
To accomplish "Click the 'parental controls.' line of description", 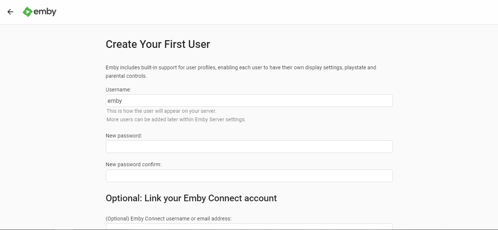I will click(x=126, y=76).
